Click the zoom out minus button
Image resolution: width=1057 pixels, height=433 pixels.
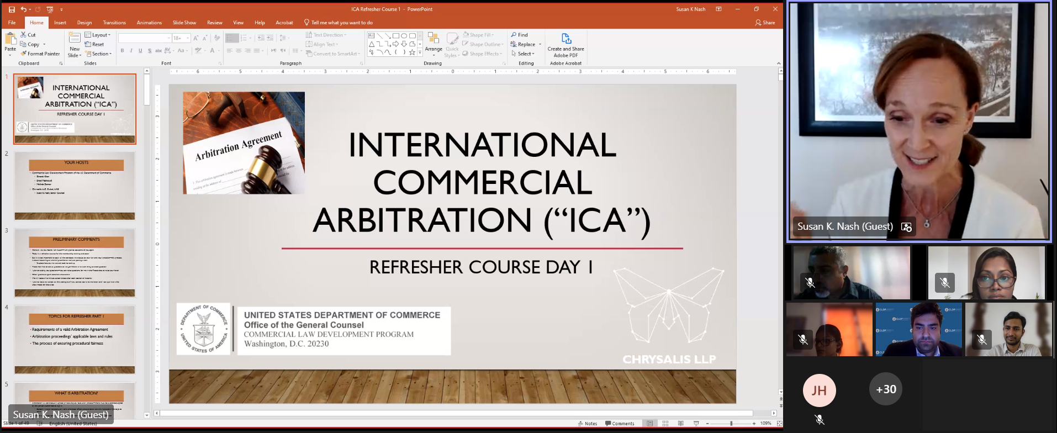[x=709, y=424]
